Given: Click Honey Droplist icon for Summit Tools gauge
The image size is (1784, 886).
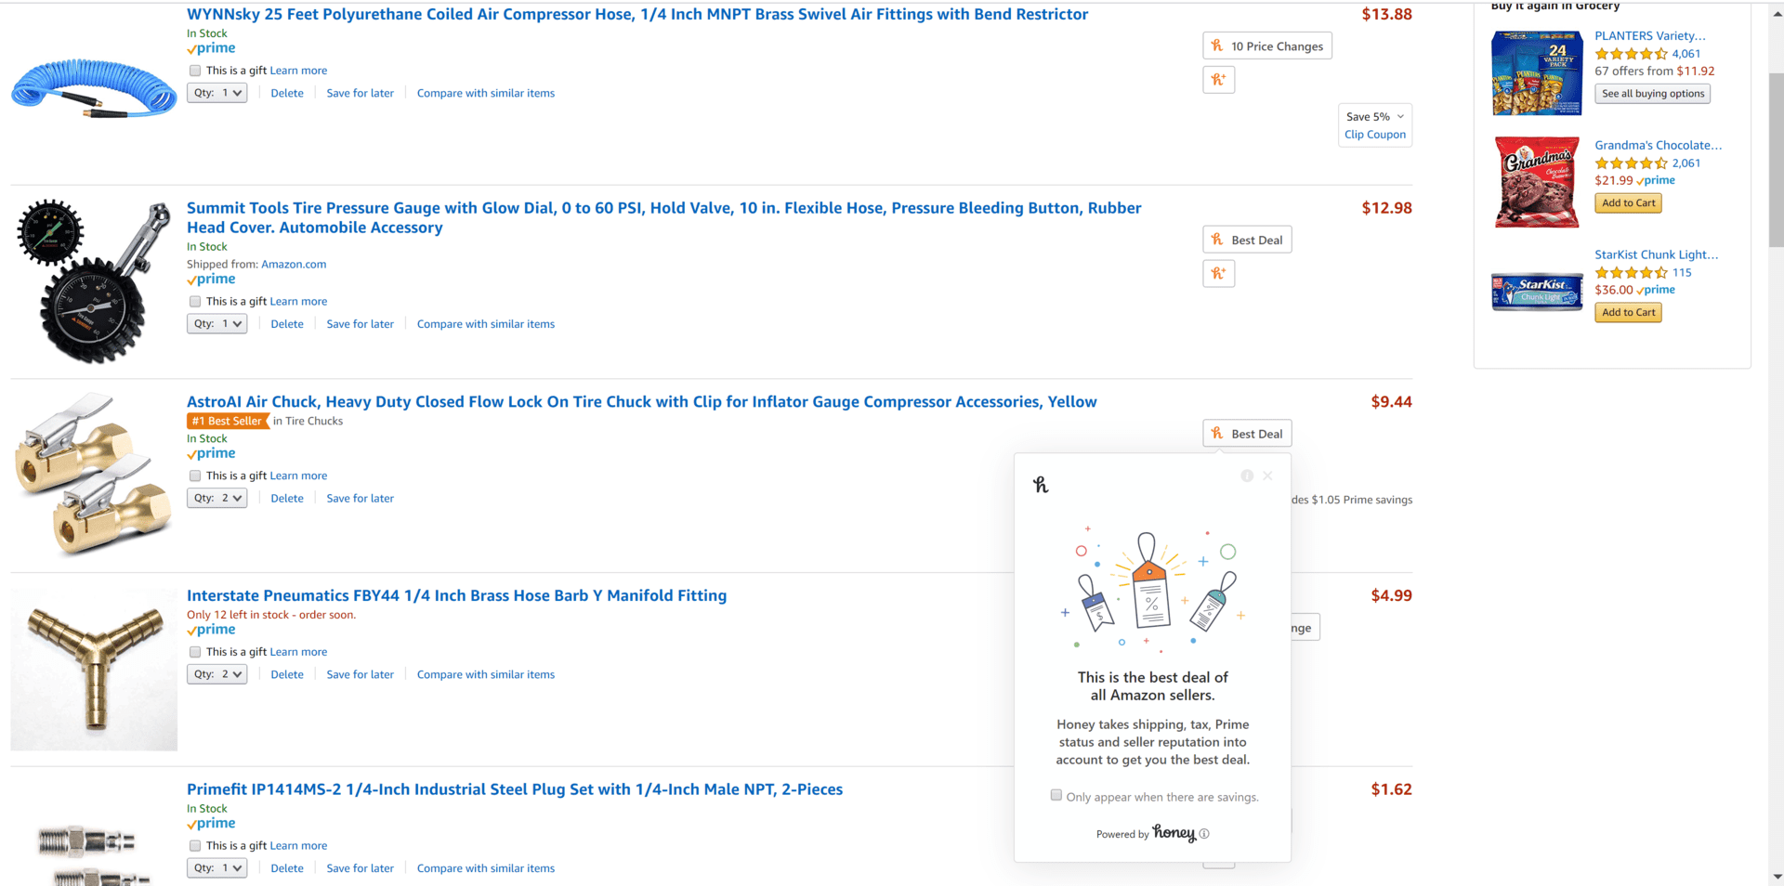Looking at the screenshot, I should click(1218, 274).
